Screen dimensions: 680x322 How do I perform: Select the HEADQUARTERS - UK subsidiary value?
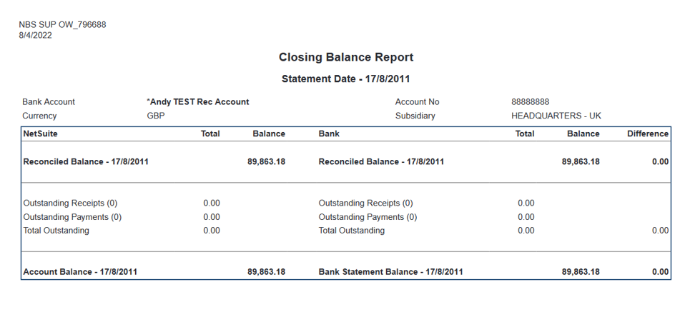pos(556,116)
